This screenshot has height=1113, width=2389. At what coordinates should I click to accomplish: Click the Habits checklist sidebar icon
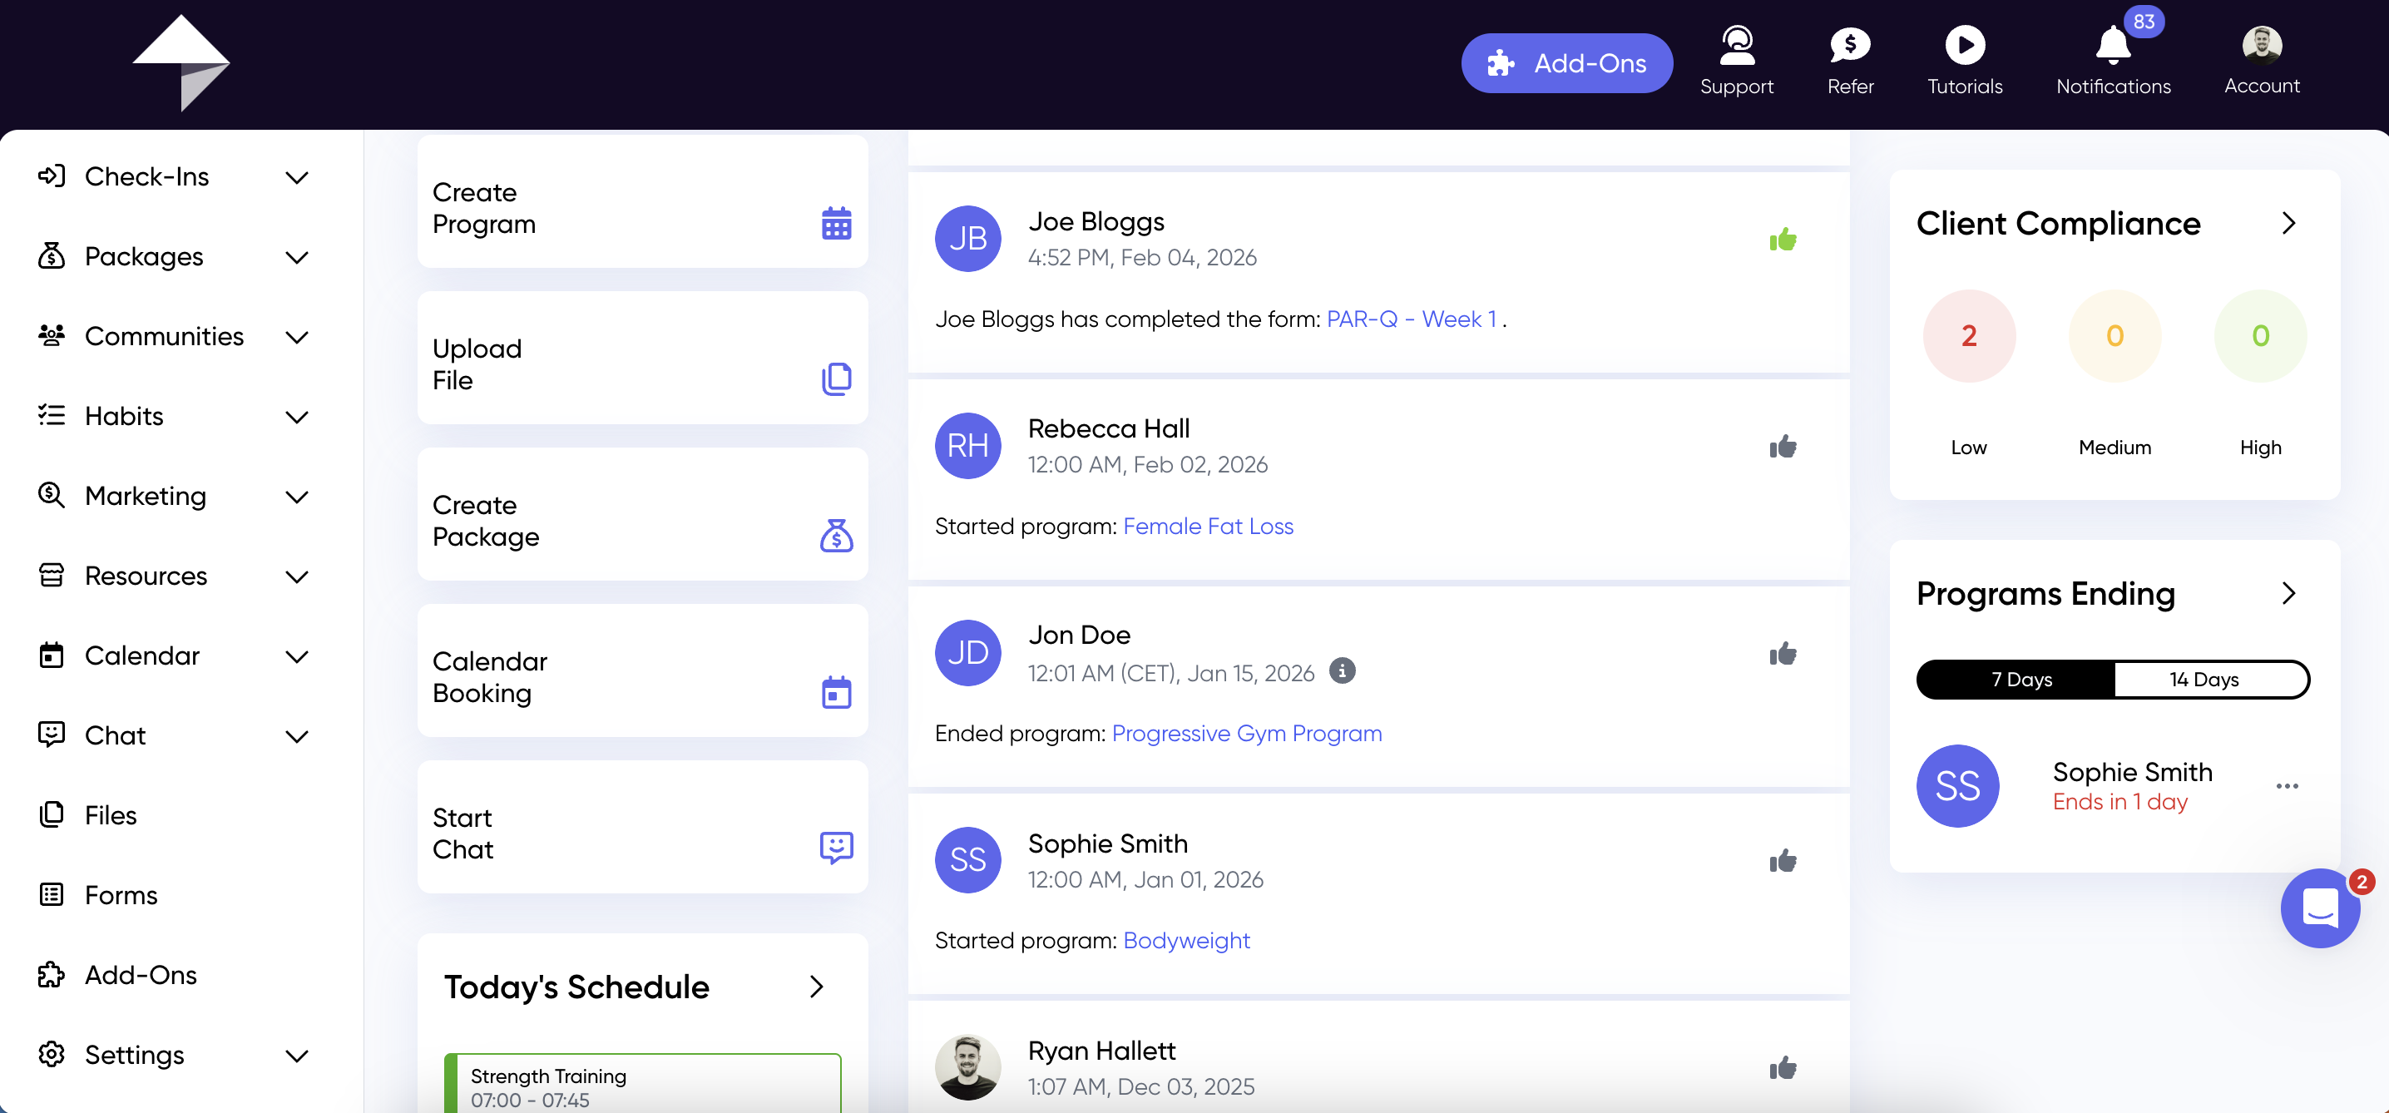point(51,414)
